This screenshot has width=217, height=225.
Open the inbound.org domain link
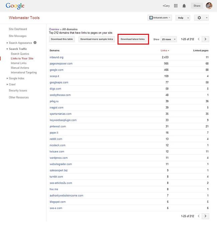[56, 57]
